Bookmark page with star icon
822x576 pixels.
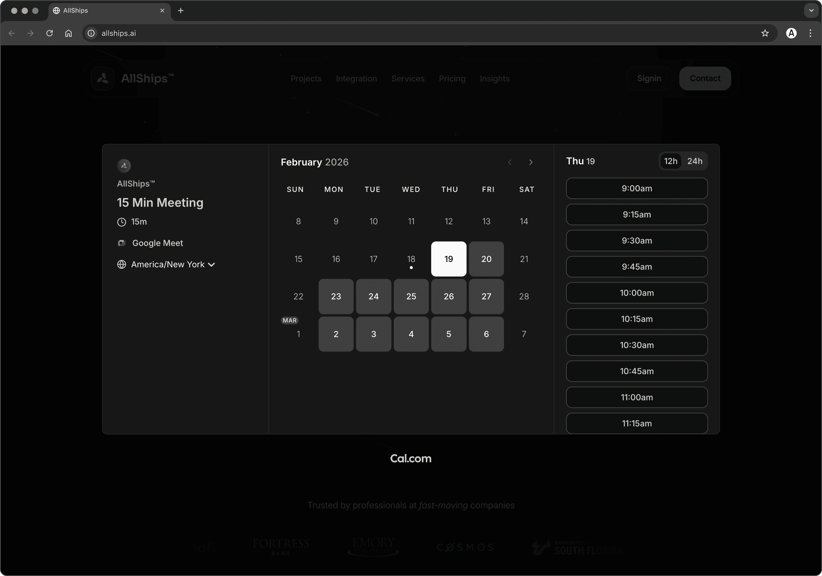click(x=765, y=33)
